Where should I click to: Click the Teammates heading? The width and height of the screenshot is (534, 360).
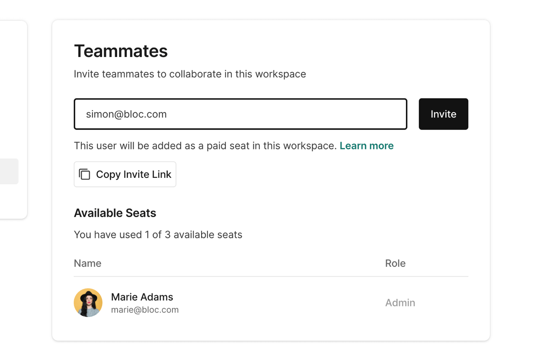pyautogui.click(x=121, y=51)
